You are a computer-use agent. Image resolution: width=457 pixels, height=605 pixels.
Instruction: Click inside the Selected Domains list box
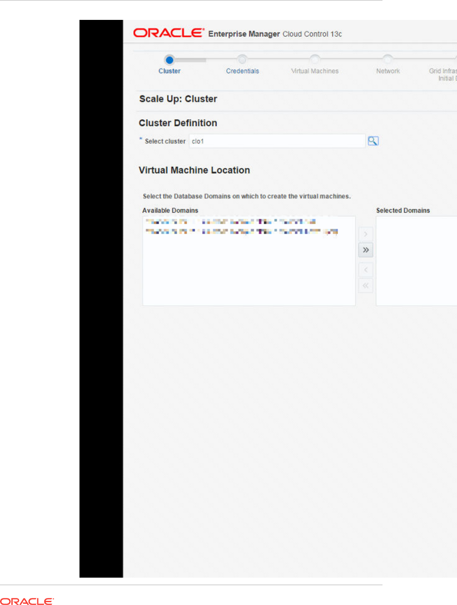416,261
